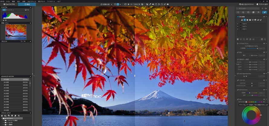Expand the preset folder 2 モノクロ
Screen dimensions: 269x126
[3, 123]
